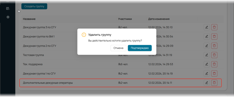This screenshot has width=234, height=97.
Task: Click date 12.02.2024, 14:30:10
Action: 160,27
